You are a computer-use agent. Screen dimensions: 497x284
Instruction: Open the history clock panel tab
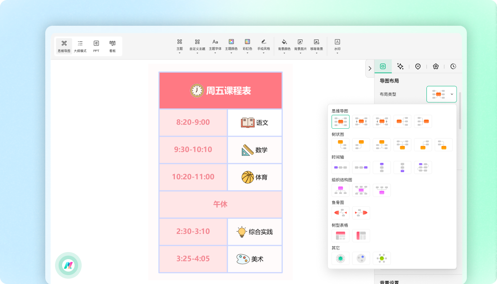[x=453, y=66]
